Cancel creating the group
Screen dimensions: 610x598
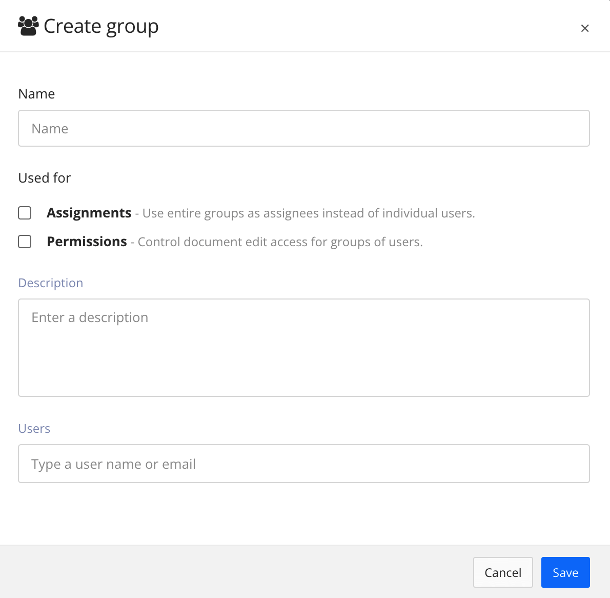tap(503, 572)
